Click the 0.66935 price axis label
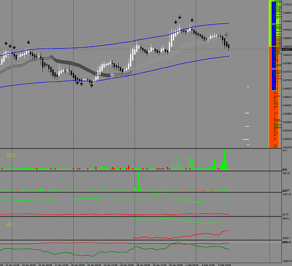The width and height of the screenshot is (292, 266). click(287, 89)
